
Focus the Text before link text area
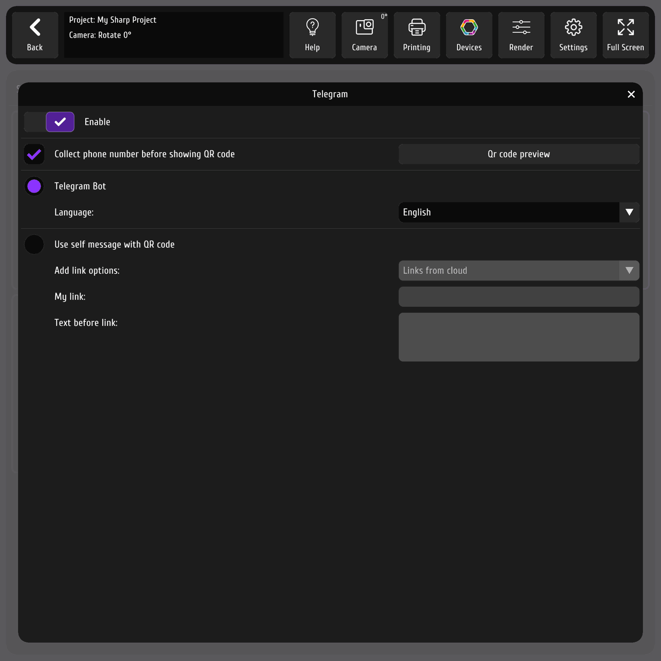(519, 337)
